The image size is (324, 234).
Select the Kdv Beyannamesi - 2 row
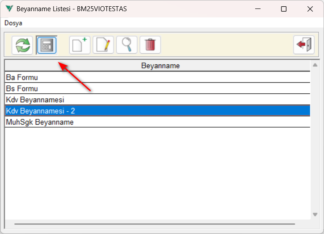coord(157,111)
